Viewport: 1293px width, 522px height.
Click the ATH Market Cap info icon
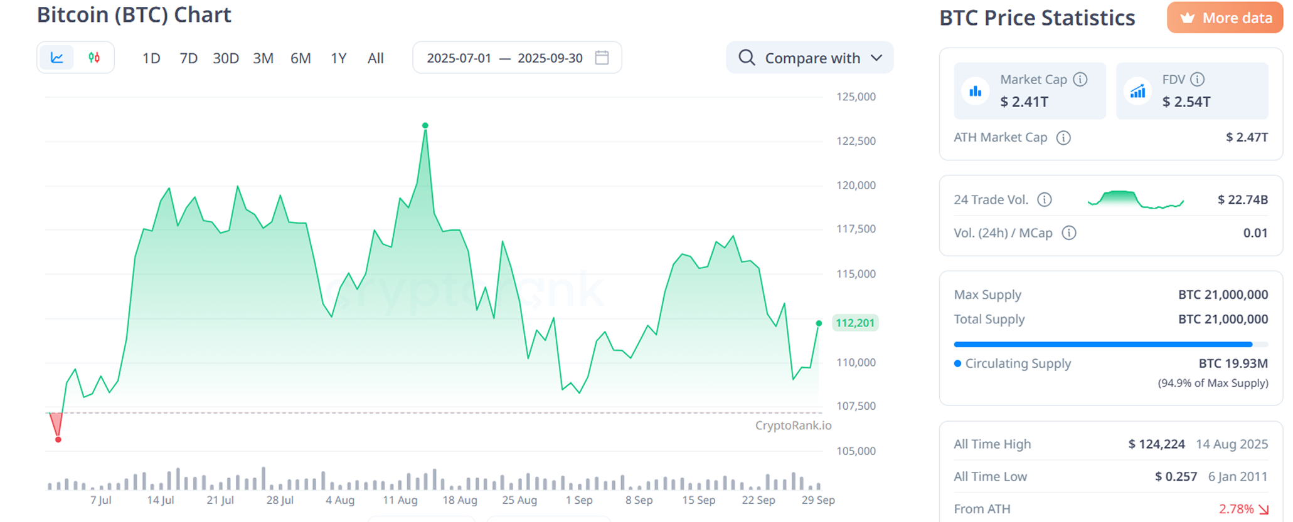pos(1063,138)
